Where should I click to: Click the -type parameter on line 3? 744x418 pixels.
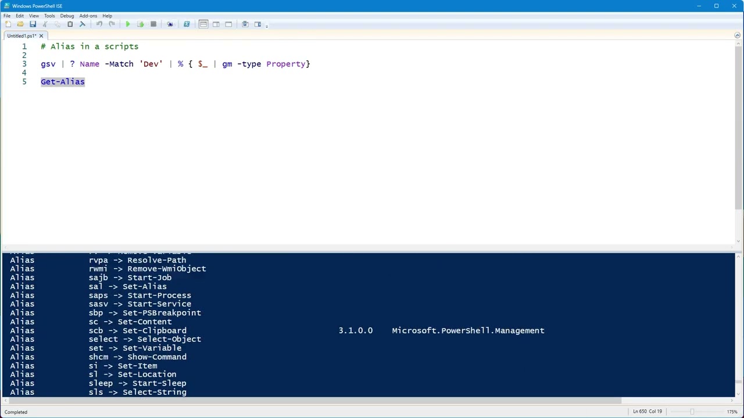[x=249, y=64]
